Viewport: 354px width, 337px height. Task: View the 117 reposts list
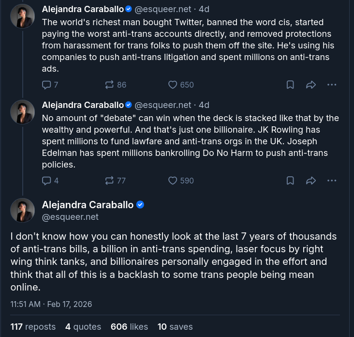33,327
